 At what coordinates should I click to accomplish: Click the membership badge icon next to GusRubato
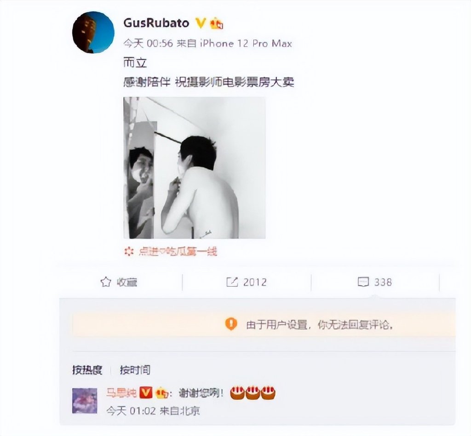(x=216, y=23)
